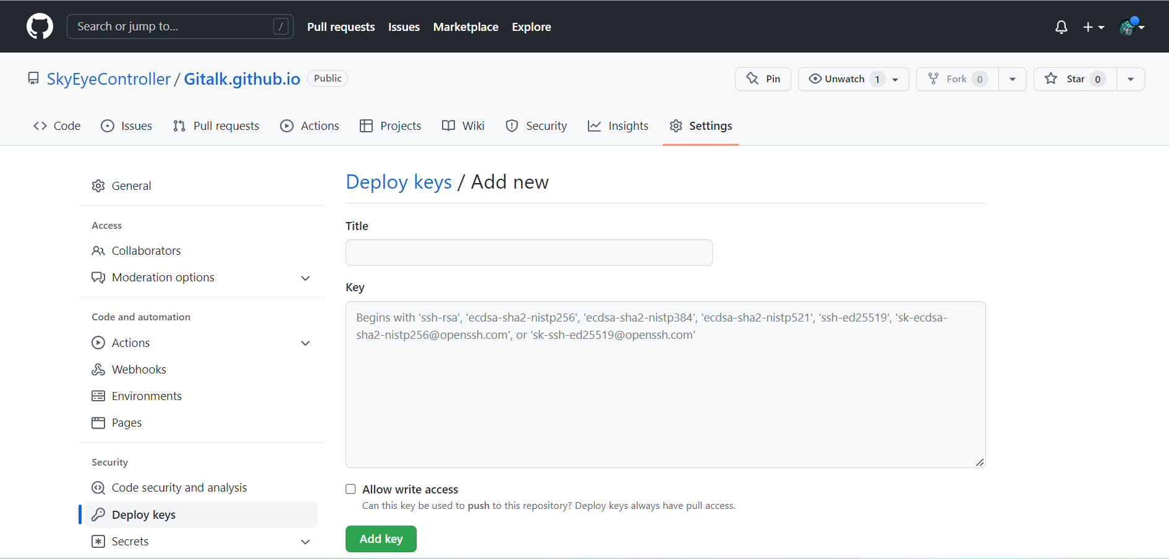Switch to the Actions tab
The image size is (1169, 559).
pyautogui.click(x=310, y=126)
